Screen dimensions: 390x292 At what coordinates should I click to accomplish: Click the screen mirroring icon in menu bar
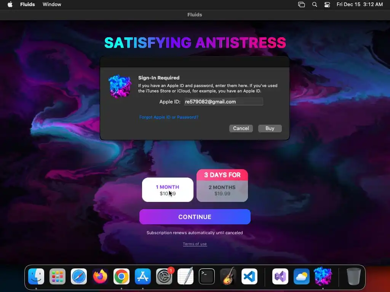302,5
